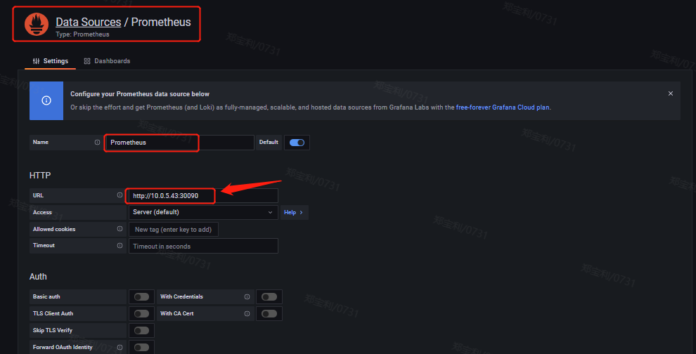This screenshot has width=696, height=354.
Task: Enable the With CA Cert toggle
Action: pyautogui.click(x=269, y=314)
